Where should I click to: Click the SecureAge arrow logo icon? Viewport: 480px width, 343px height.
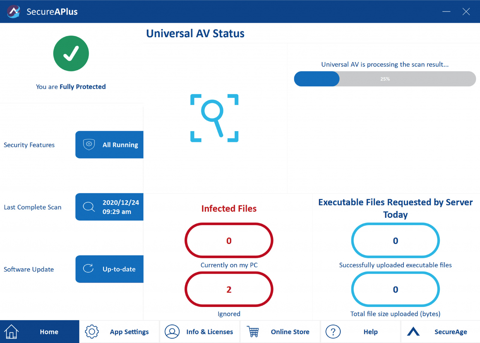click(x=413, y=331)
